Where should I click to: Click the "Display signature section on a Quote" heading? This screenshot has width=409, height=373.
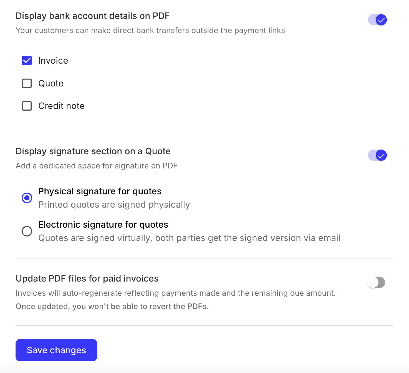pos(93,151)
